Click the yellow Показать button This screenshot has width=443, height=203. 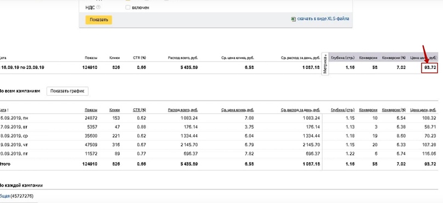[99, 20]
